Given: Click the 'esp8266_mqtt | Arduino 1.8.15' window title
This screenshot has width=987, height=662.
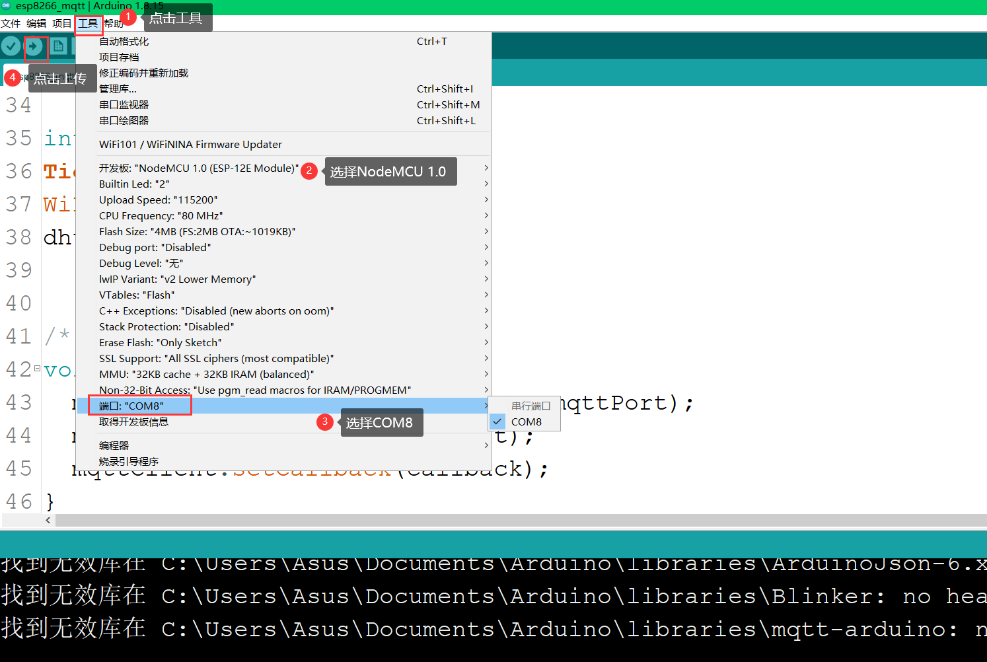Looking at the screenshot, I should point(90,6).
